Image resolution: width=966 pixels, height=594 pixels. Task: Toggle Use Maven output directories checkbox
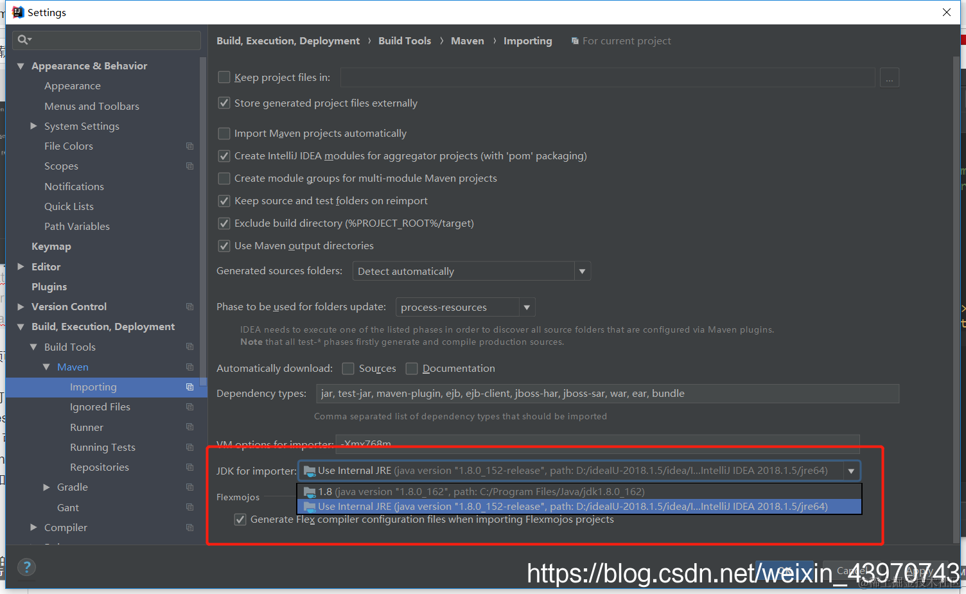(x=224, y=245)
